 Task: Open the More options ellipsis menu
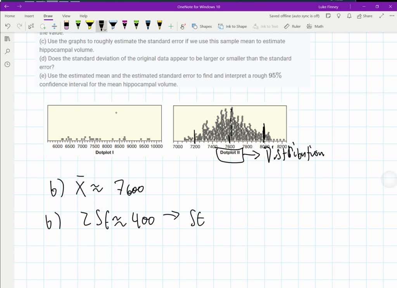[x=391, y=16]
